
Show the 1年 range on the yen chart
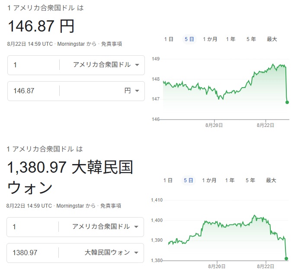pyautogui.click(x=231, y=39)
